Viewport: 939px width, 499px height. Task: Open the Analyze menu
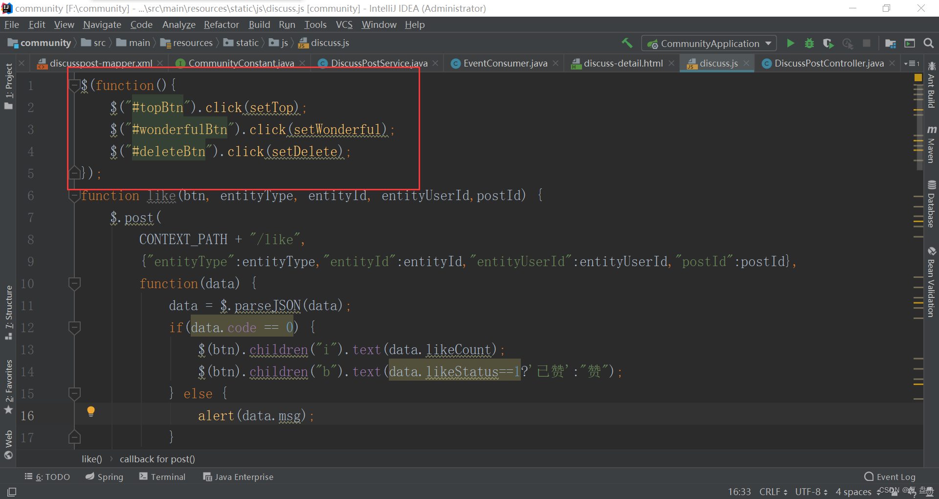[x=179, y=24]
